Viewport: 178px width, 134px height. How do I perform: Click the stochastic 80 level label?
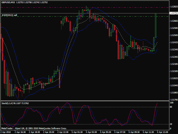[171, 107]
